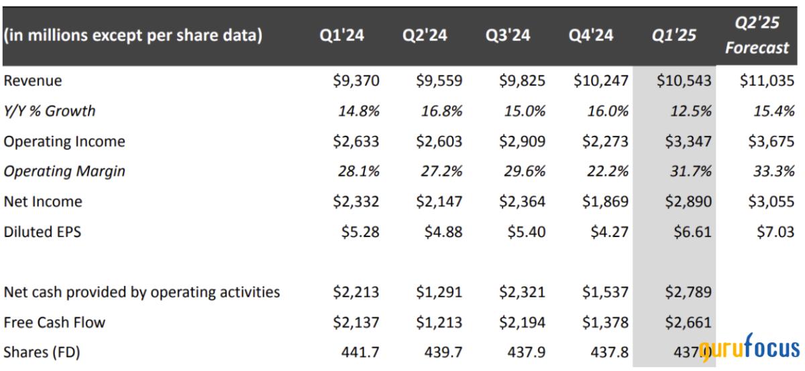Click the Q1'24 column header
The image size is (805, 371).
point(342,35)
